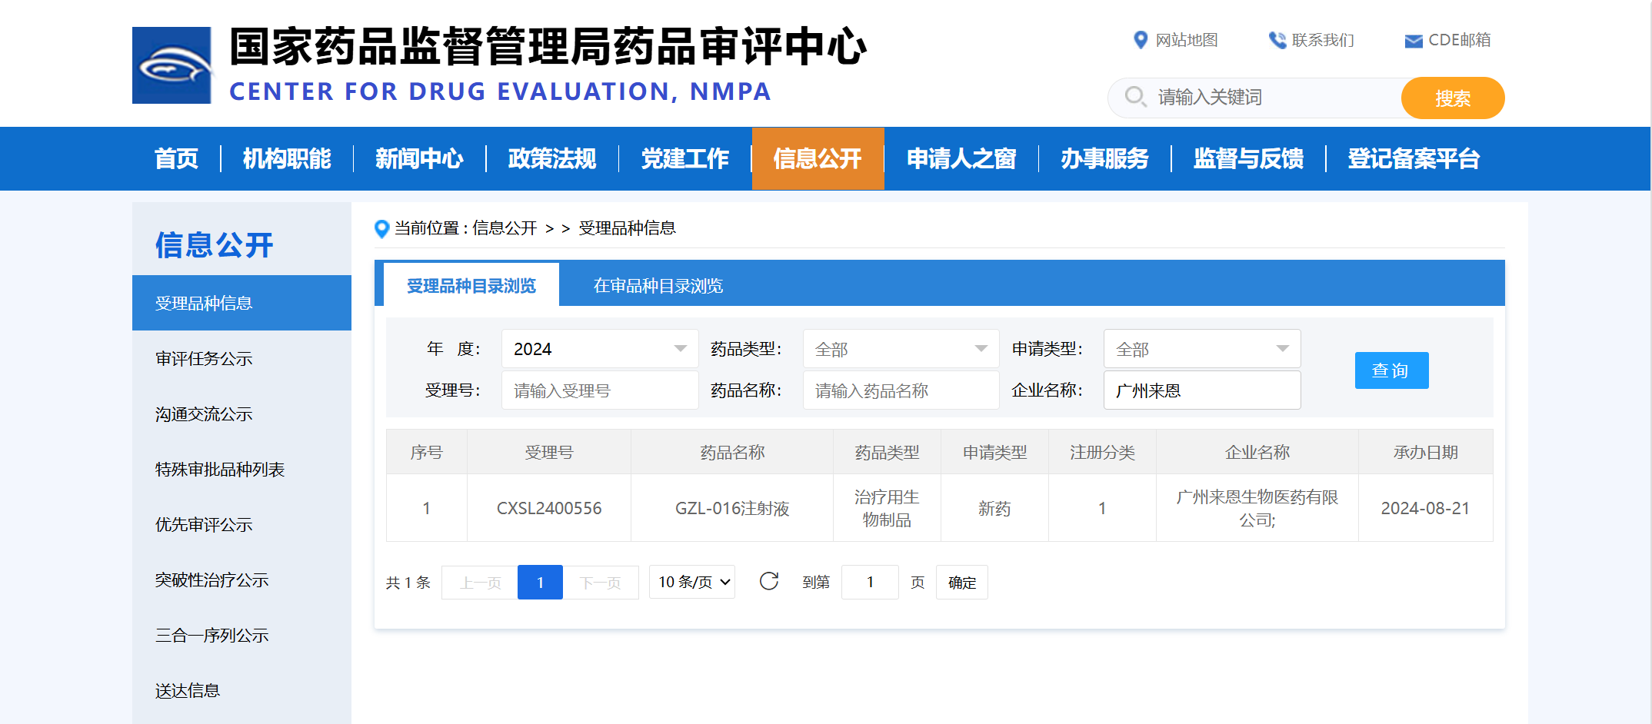Click cell 治疗用生物制品

[887, 508]
